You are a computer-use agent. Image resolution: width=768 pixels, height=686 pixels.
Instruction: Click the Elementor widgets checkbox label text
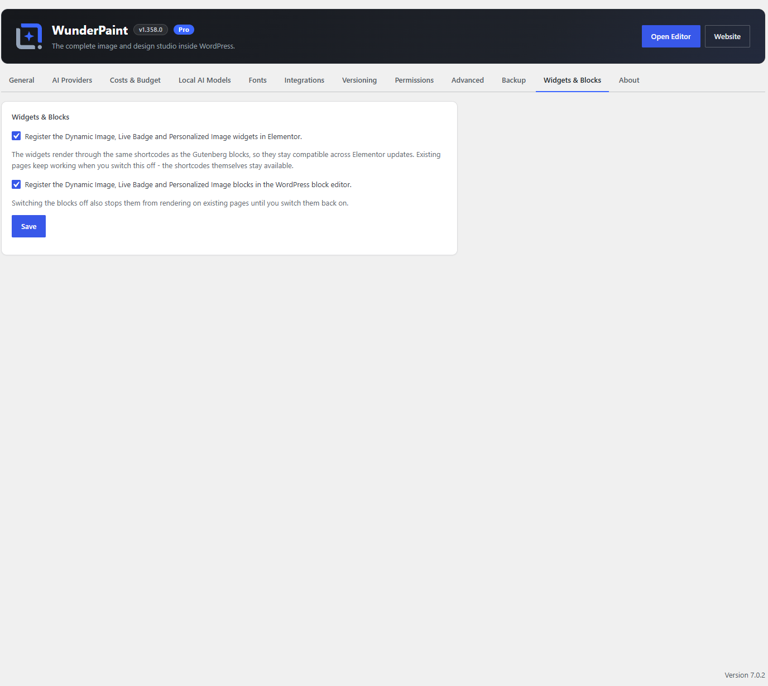tap(164, 137)
